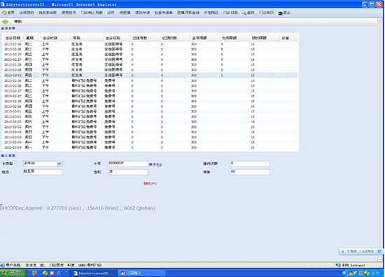Sort by the 出诊日期 column header
The width and height of the screenshot is (385, 277).
click(x=13, y=38)
